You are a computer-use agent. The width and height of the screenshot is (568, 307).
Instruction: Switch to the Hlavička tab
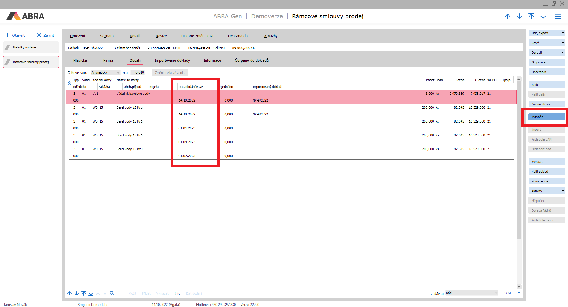click(x=80, y=61)
